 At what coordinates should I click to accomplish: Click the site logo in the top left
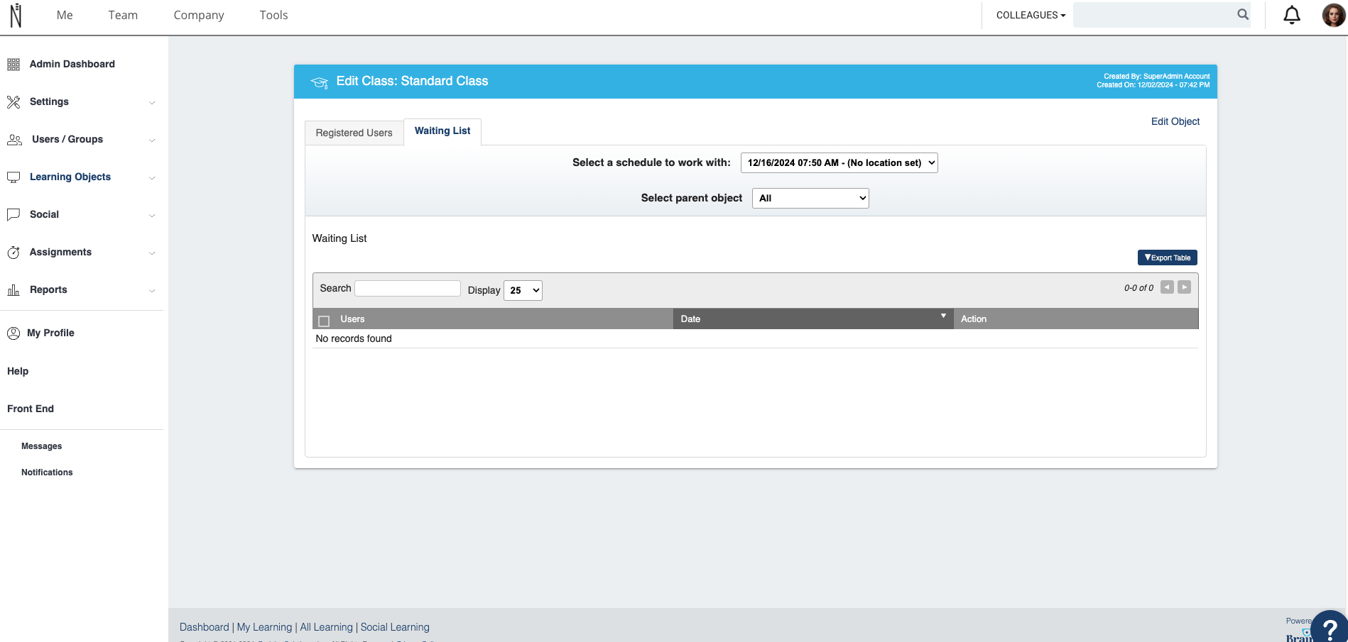[x=16, y=15]
